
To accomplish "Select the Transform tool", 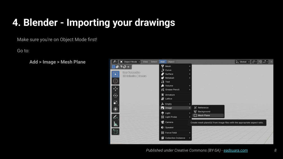I will (115, 109).
